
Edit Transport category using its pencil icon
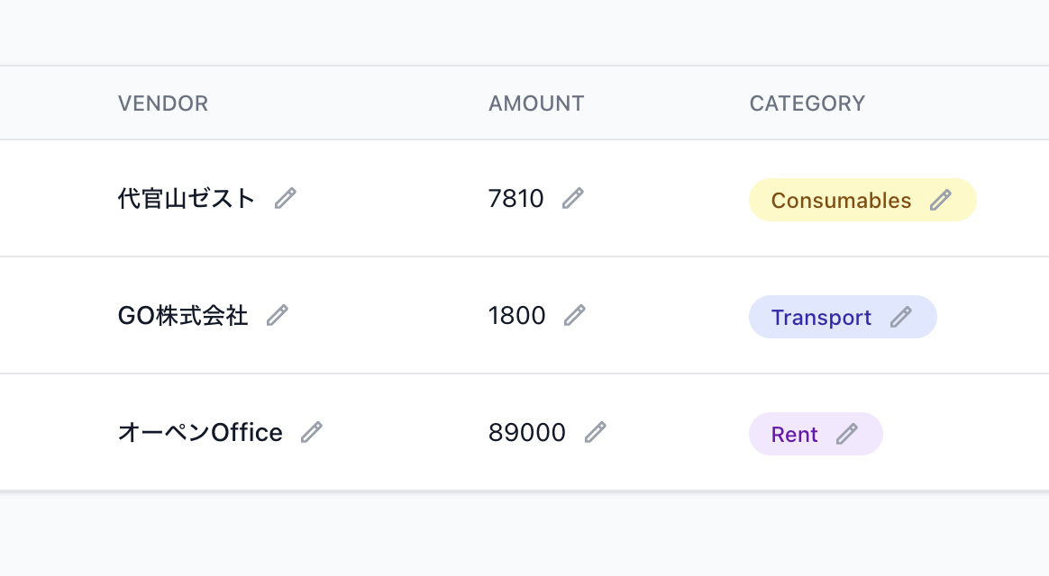pyautogui.click(x=901, y=317)
